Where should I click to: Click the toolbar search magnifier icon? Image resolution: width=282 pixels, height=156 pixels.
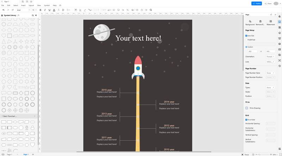click(151, 10)
